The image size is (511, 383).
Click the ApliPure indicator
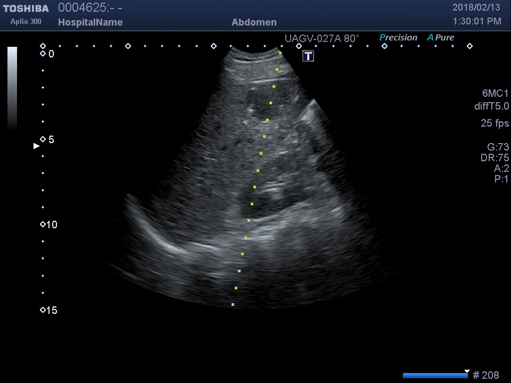tap(440, 38)
